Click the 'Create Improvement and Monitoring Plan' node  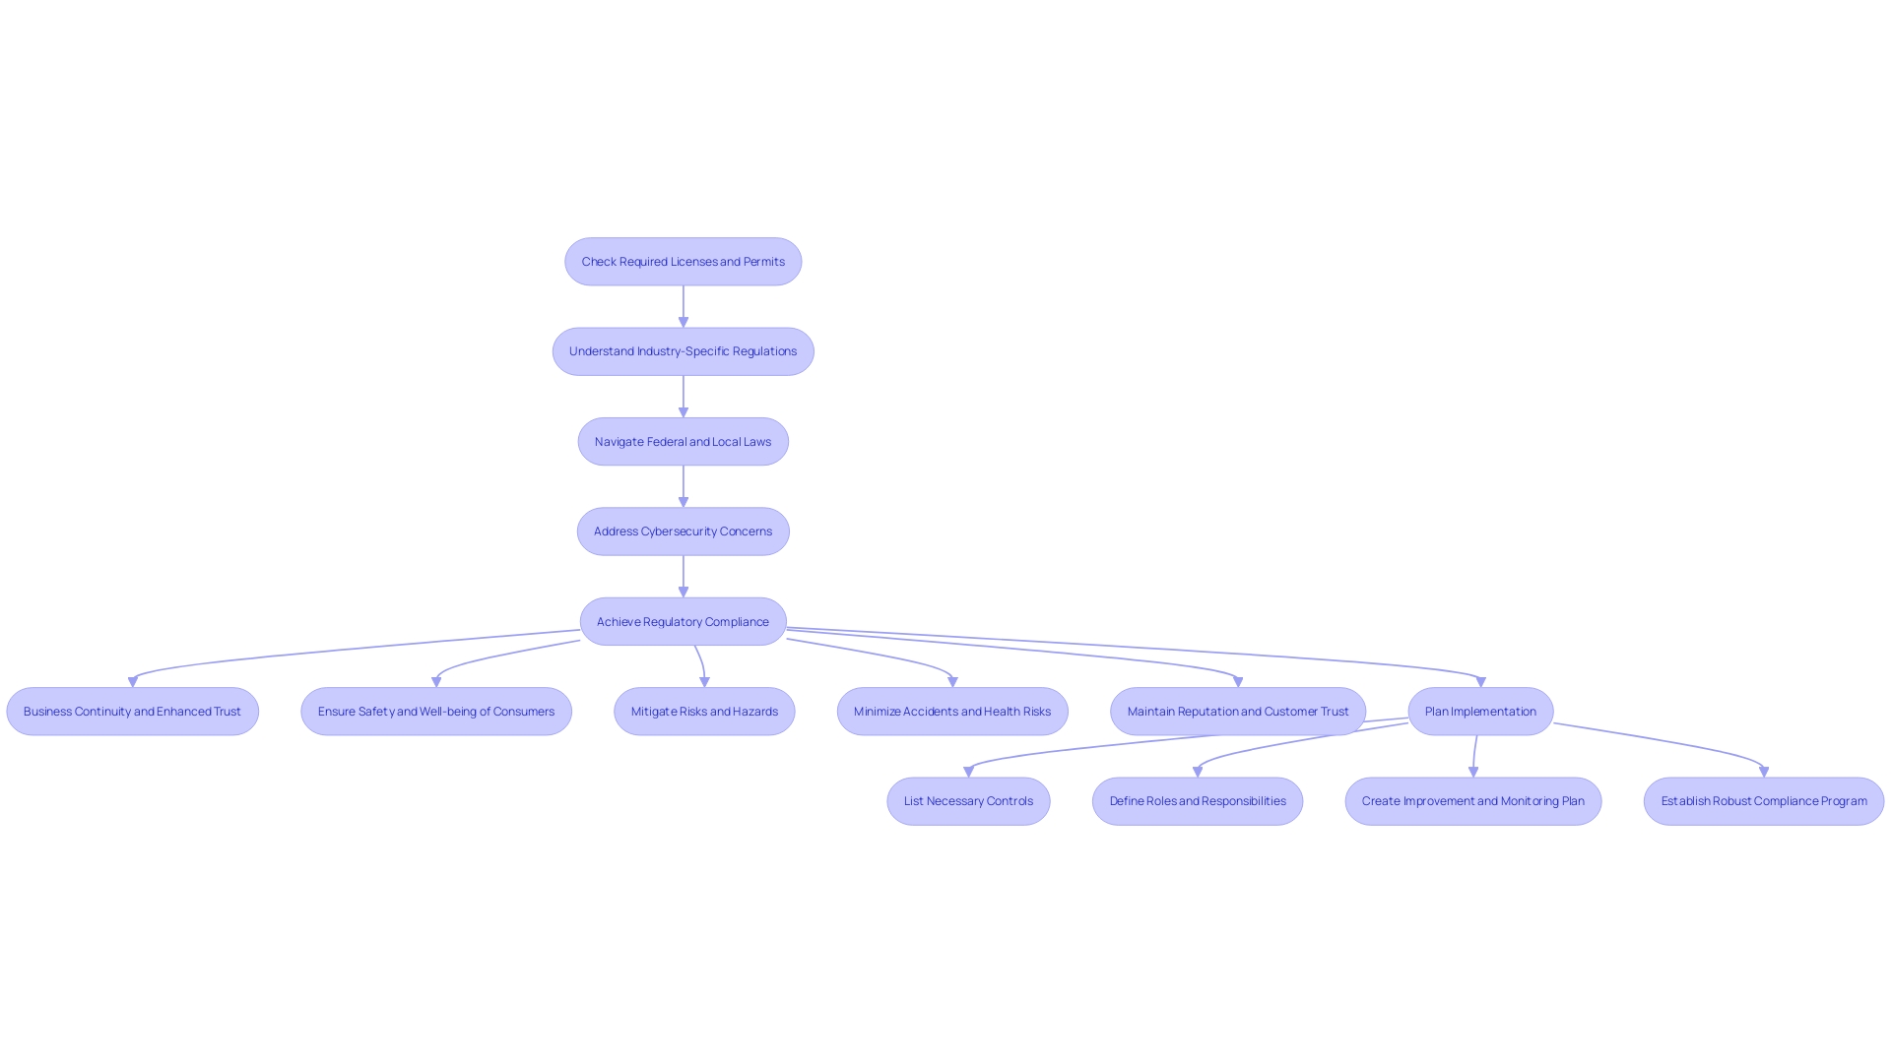click(x=1472, y=801)
